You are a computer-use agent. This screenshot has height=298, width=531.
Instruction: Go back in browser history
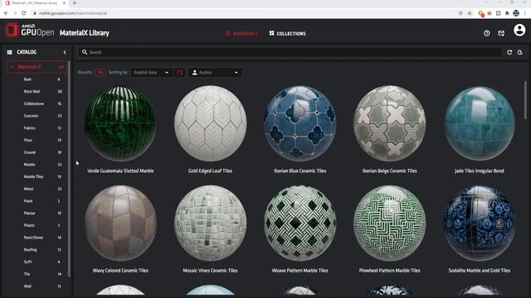pos(6,13)
